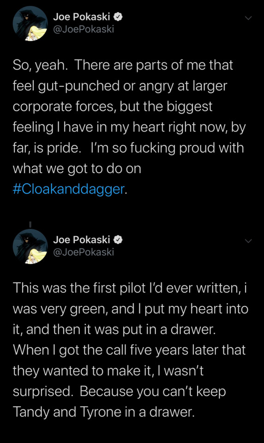Open the @JoePokaski handle in the second tweet
The width and height of the screenshot is (264, 443).
pyautogui.click(x=84, y=252)
